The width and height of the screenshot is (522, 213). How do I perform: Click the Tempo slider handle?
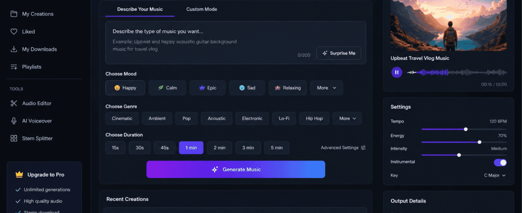tap(466, 129)
